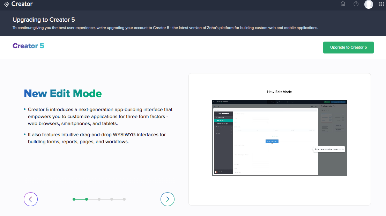Viewport: 386px width, 216px height.
Task: Open the user profile avatar
Action: pos(369,4)
